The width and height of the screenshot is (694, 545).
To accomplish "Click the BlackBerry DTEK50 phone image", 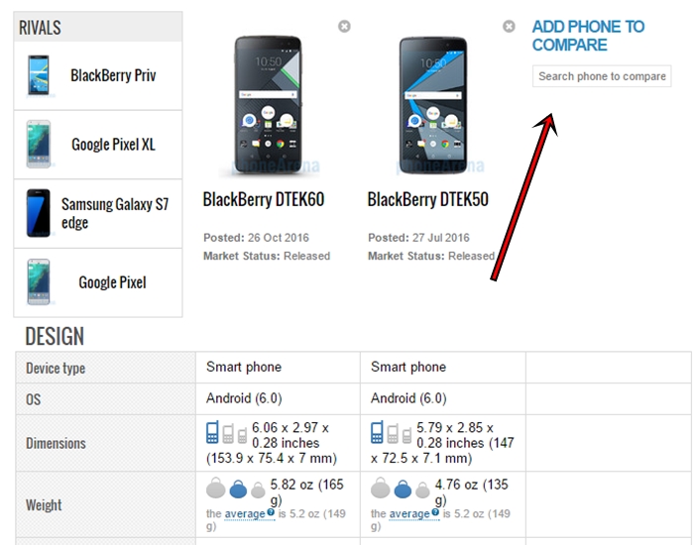I will point(433,105).
